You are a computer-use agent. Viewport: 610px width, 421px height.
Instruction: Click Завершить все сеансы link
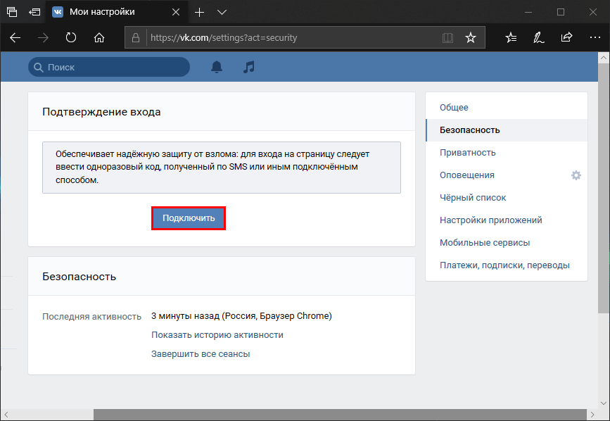(x=201, y=354)
